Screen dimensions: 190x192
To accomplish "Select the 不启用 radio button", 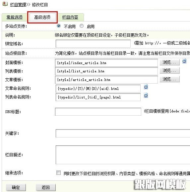I will (58, 26).
